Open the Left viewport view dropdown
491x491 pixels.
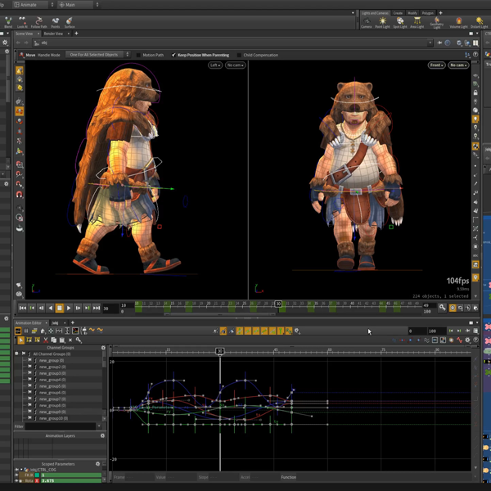point(215,65)
